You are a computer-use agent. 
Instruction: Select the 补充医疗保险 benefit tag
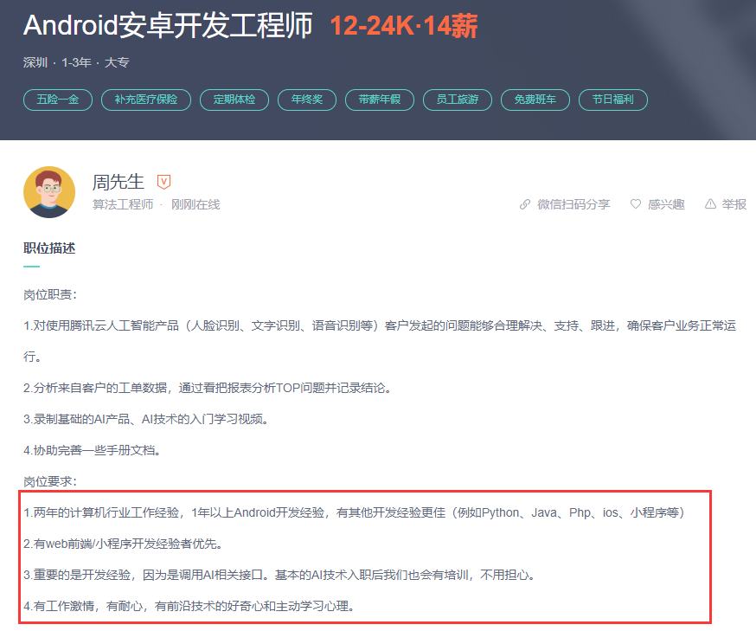click(146, 100)
